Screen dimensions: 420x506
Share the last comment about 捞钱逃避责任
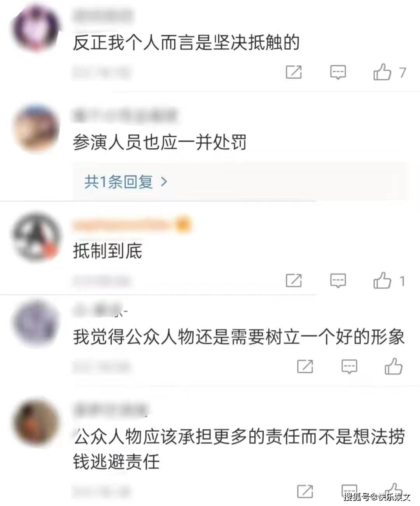coord(305,491)
